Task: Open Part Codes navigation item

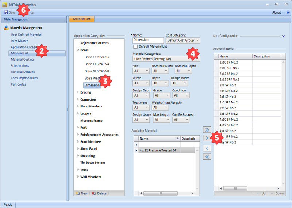Action: [x=18, y=84]
